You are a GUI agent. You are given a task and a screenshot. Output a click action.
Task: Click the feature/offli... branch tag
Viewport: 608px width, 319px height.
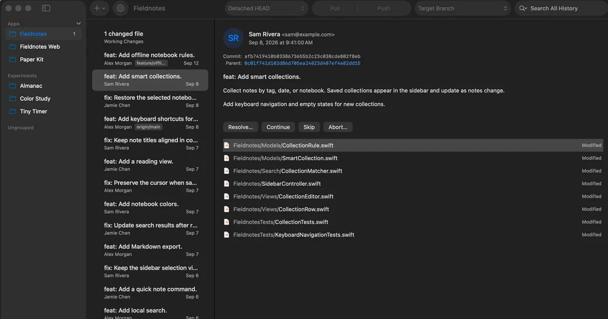[x=151, y=63]
